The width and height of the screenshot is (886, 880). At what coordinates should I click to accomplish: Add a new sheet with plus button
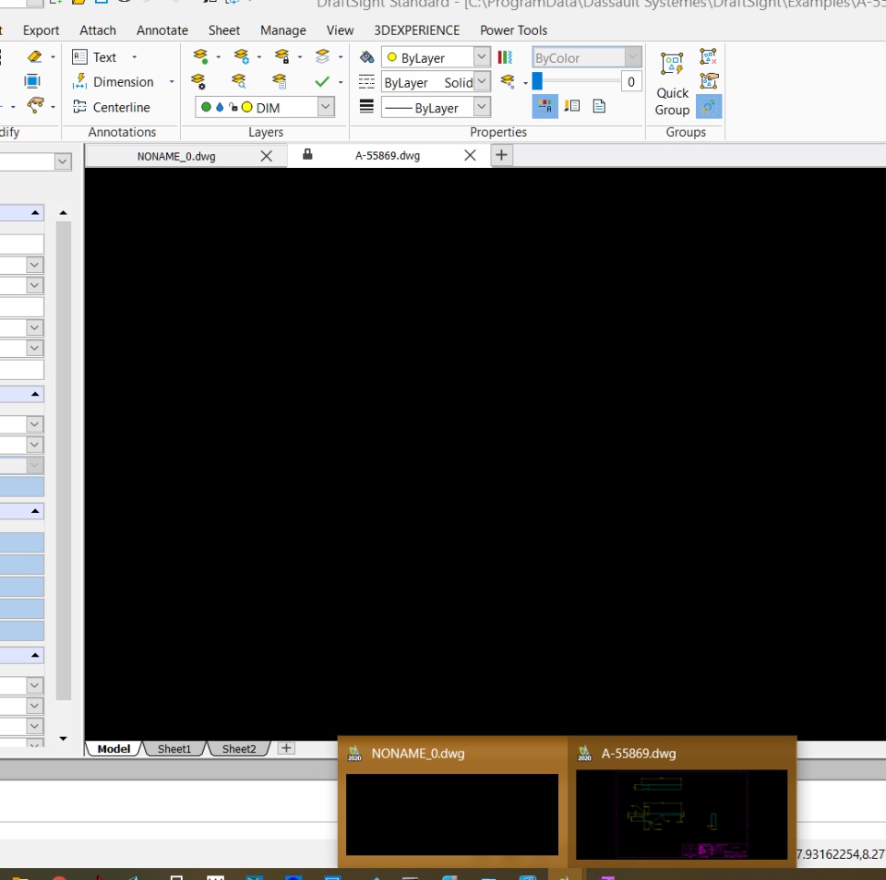(x=286, y=748)
